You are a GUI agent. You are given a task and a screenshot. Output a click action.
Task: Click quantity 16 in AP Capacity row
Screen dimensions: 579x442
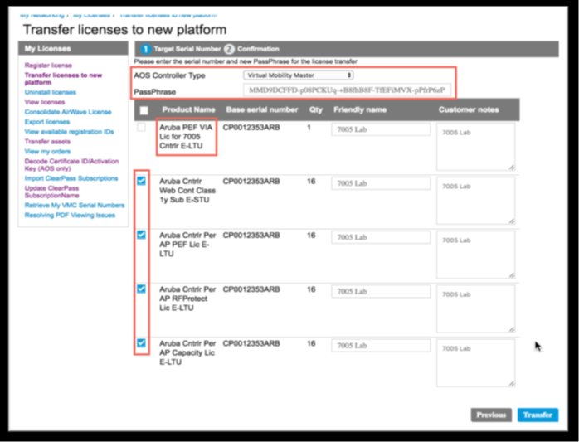[x=311, y=343]
